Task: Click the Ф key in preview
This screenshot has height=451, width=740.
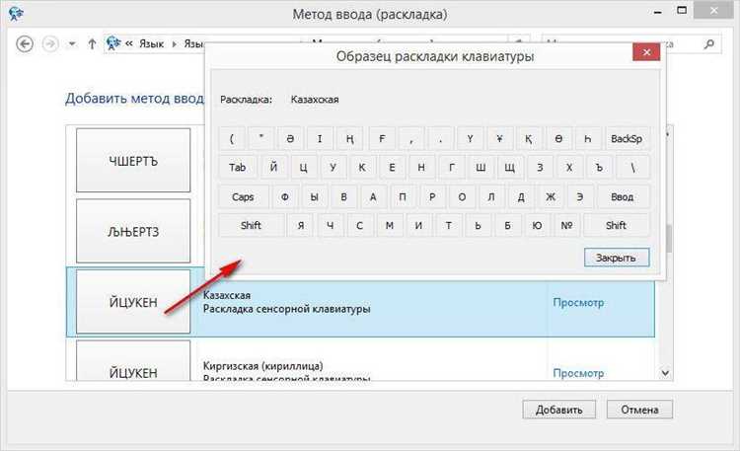Action: coord(284,196)
